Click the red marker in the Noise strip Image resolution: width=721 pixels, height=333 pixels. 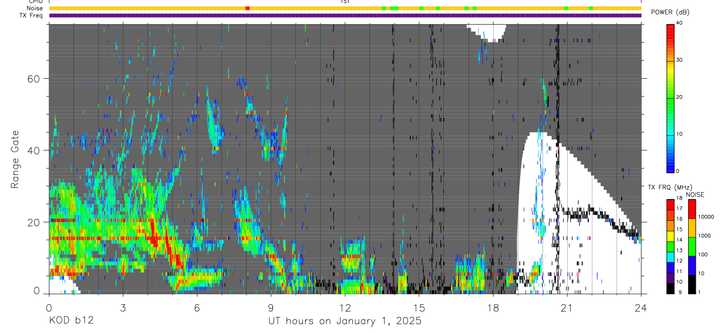(x=247, y=8)
